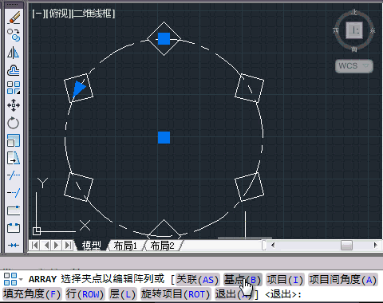The width and height of the screenshot is (383, 303).
Task: Click the command line input after <退出>:
Action: (342, 294)
